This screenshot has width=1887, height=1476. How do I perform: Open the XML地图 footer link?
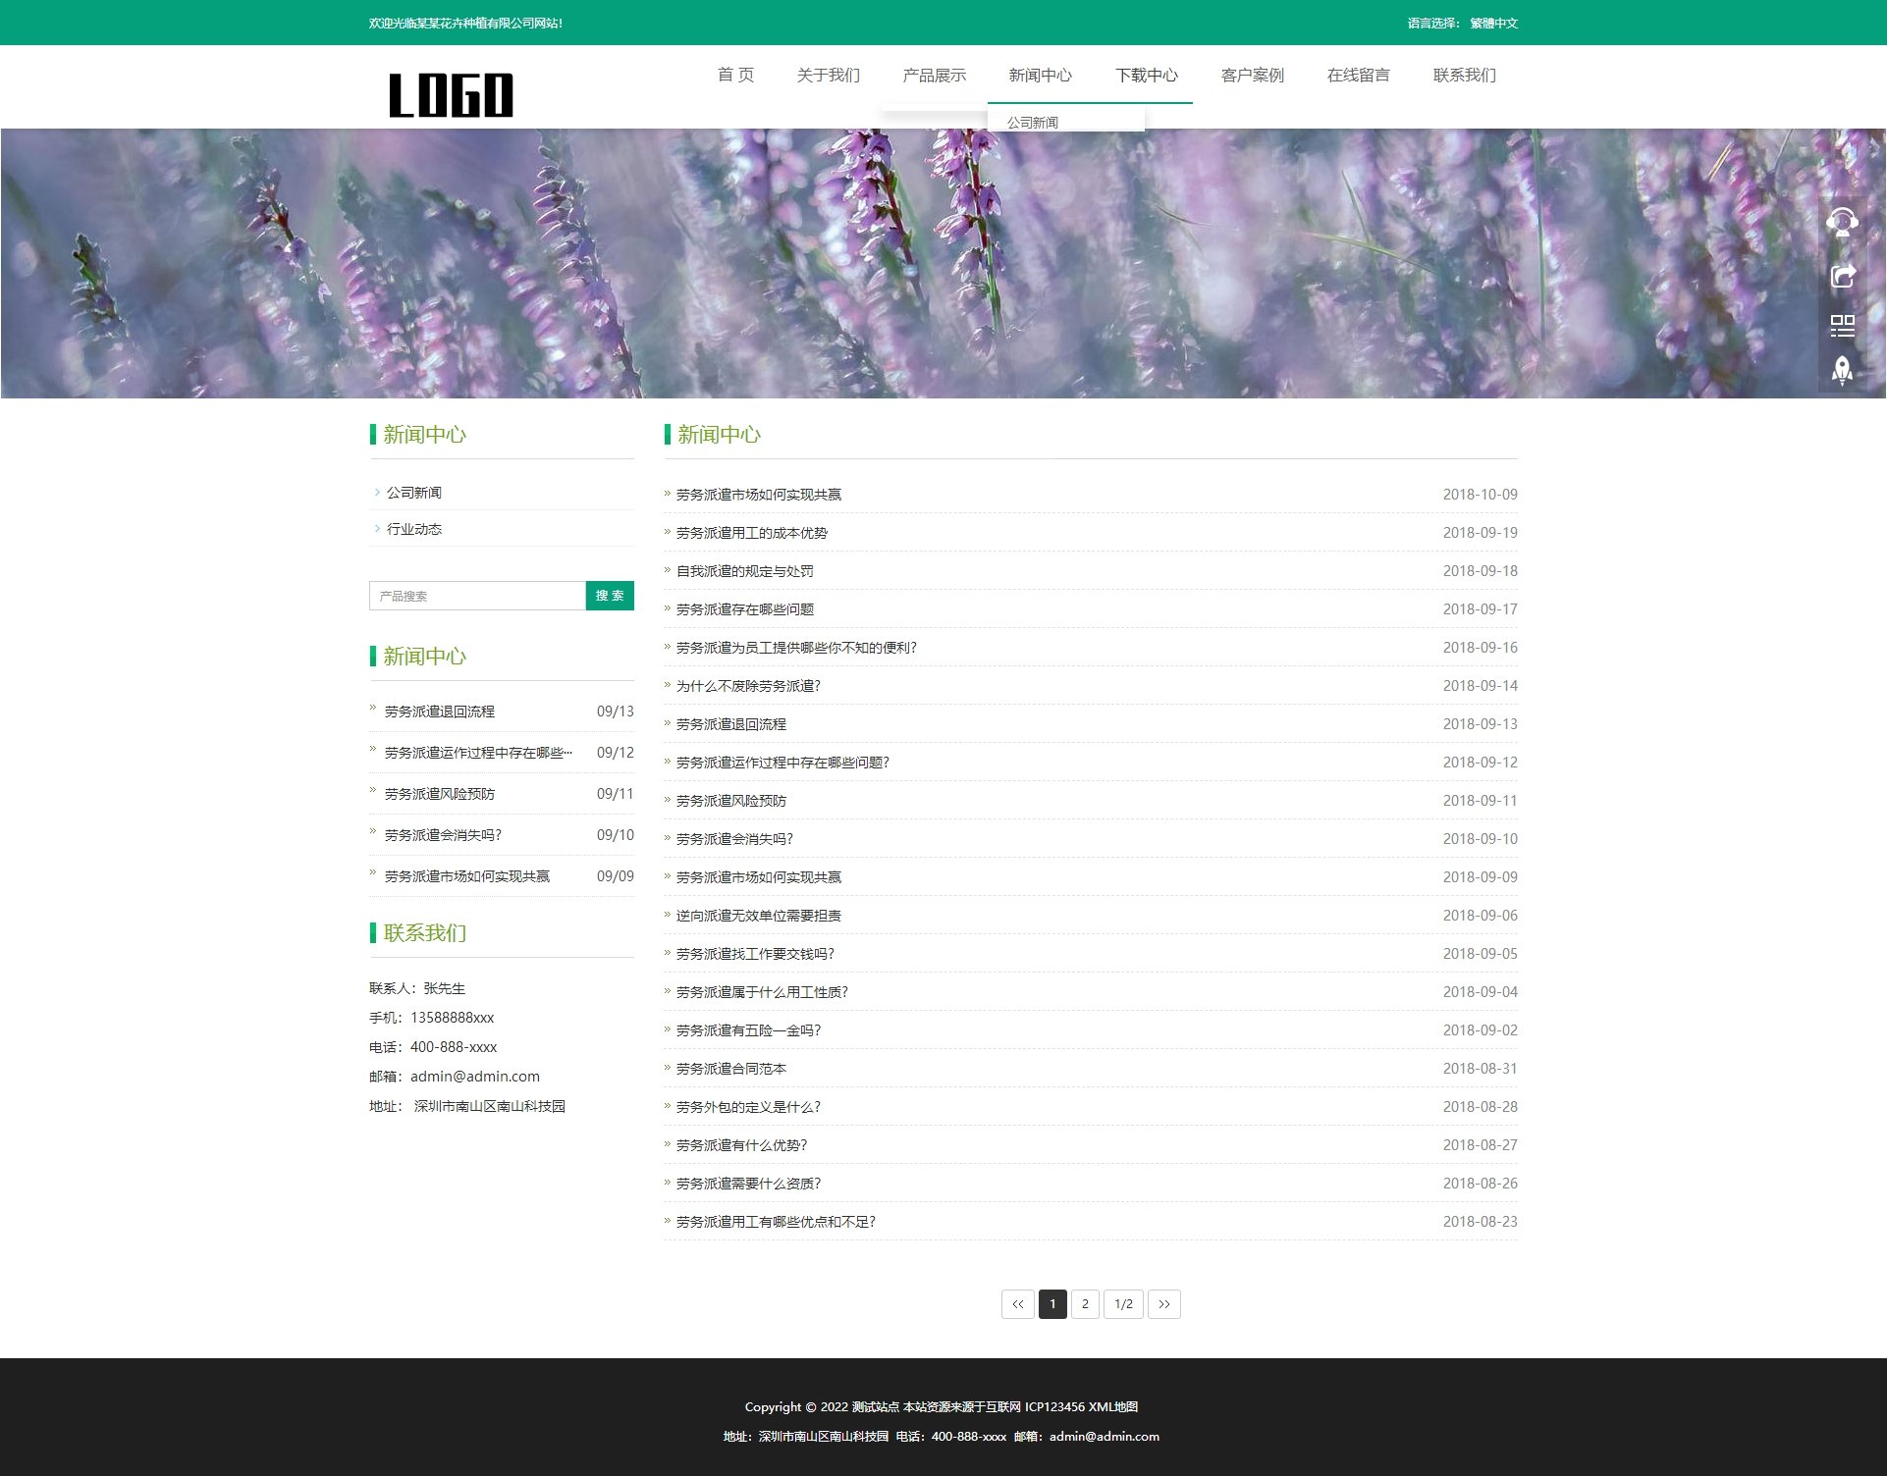1112,1406
